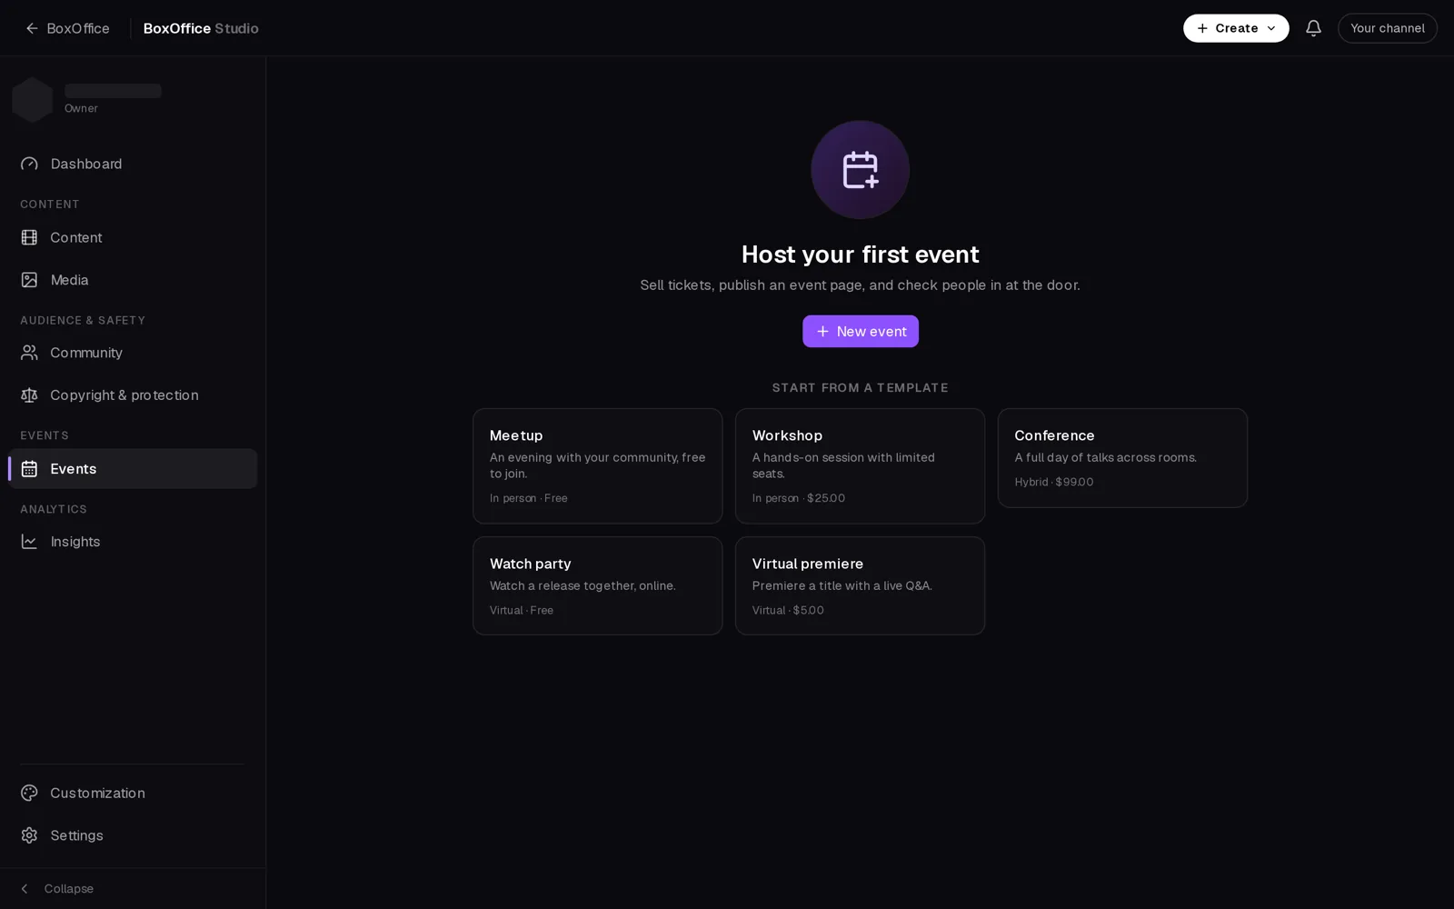Click the Media image icon
The height and width of the screenshot is (909, 1454).
(x=29, y=280)
